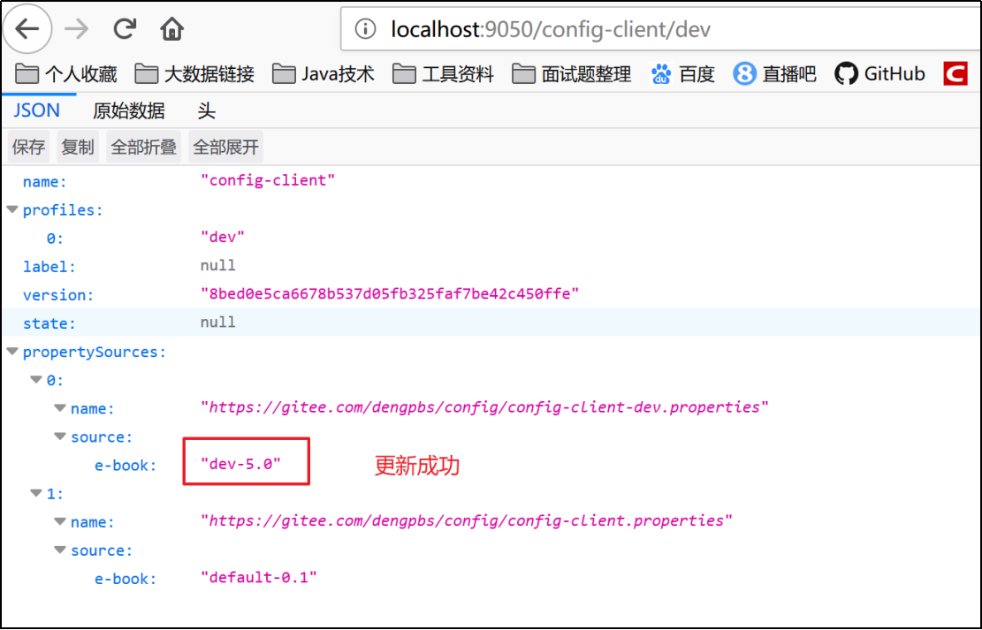
Task: Open the 大数据链接 bookmark folder
Action: (194, 74)
